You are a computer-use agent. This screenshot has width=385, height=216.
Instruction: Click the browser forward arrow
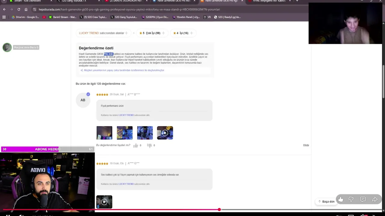[11, 9]
